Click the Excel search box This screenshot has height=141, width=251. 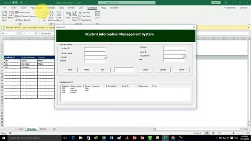[x=127, y=3]
